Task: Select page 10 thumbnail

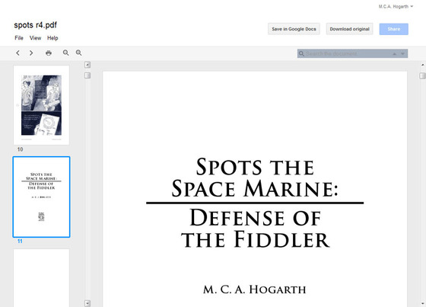Action: (x=41, y=105)
